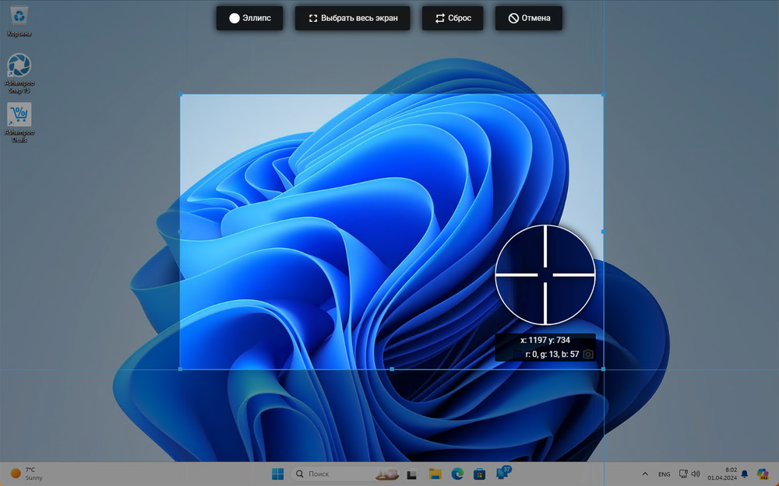Select the Ashampoo Deals desktop icon

[19, 123]
